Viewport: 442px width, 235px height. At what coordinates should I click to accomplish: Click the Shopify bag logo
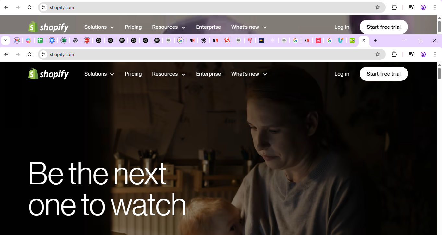pos(32,74)
